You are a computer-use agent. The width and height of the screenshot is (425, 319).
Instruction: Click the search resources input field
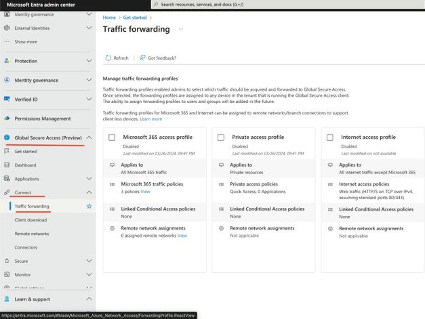point(271,4)
